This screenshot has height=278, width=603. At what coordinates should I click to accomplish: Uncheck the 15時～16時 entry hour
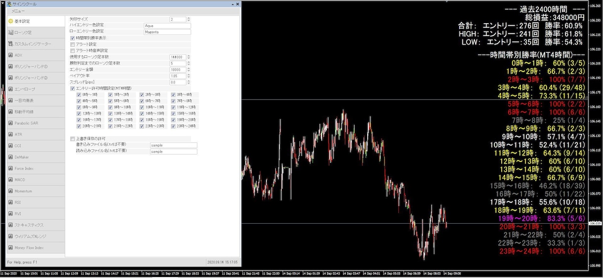(173, 113)
